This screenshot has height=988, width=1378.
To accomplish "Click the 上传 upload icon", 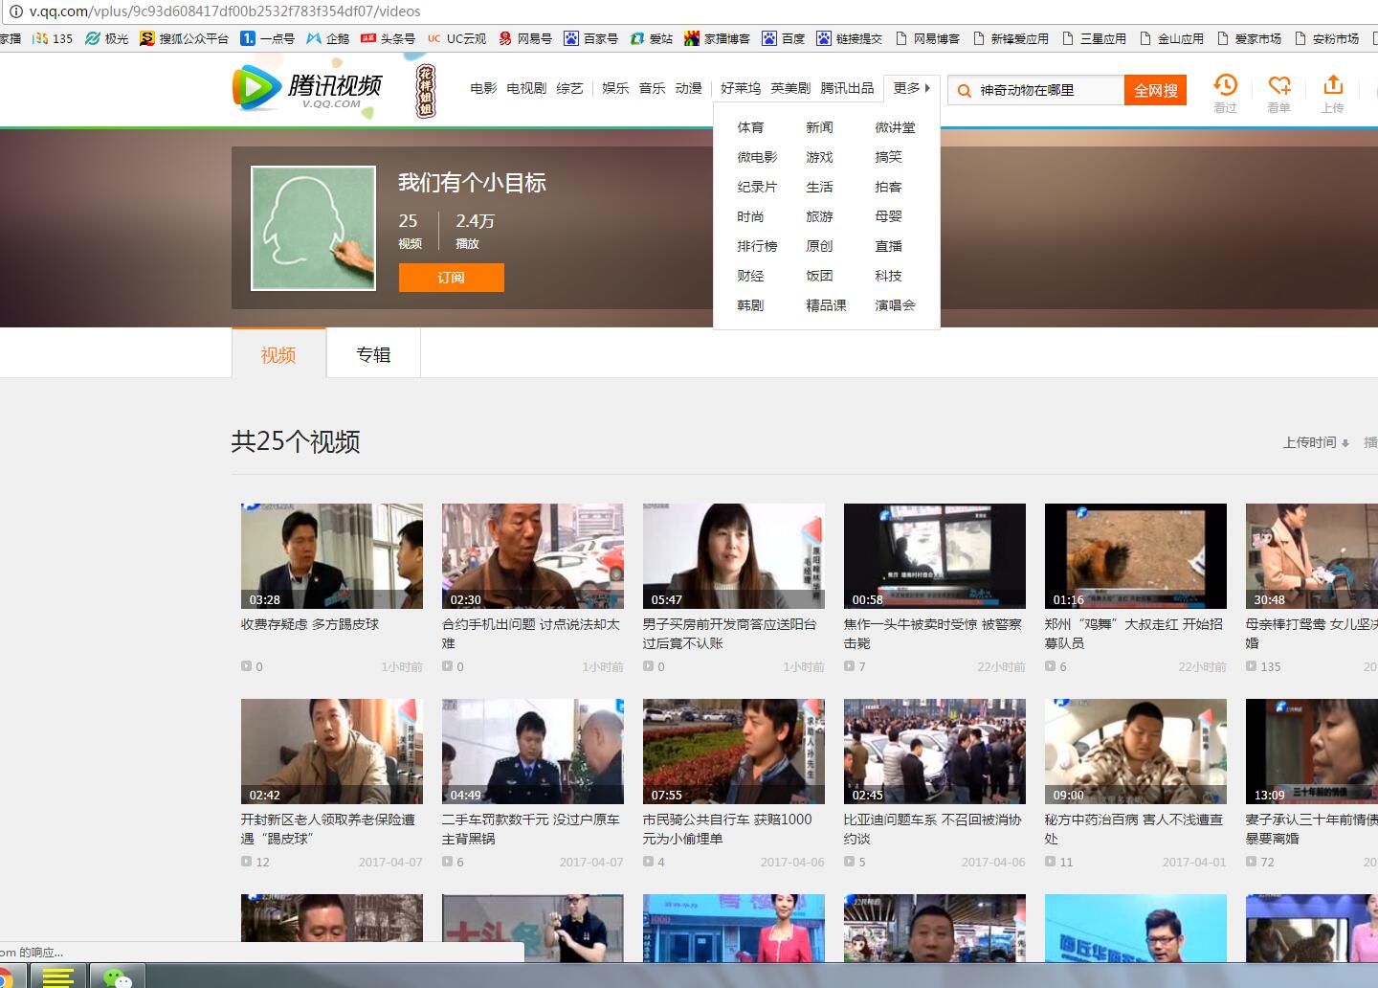I will click(x=1333, y=93).
